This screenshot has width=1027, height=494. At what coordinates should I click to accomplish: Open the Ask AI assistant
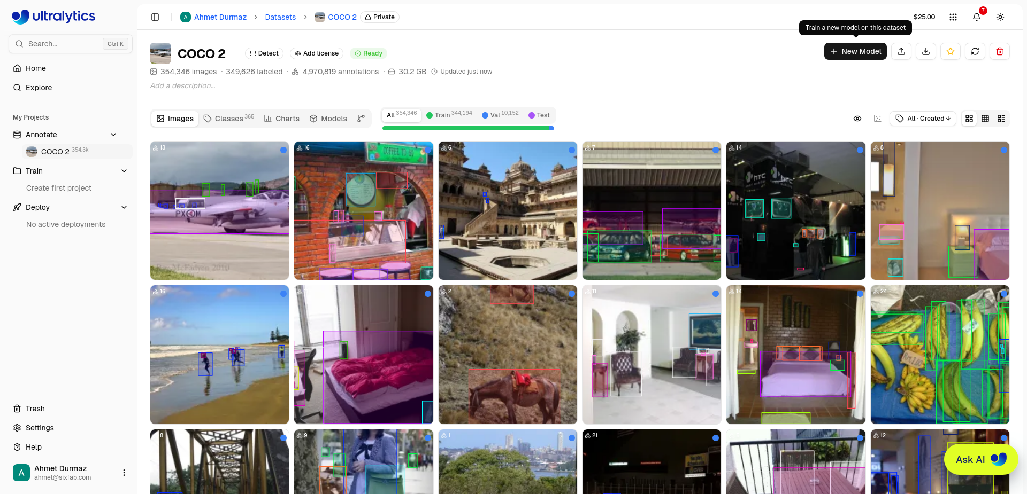point(980,459)
